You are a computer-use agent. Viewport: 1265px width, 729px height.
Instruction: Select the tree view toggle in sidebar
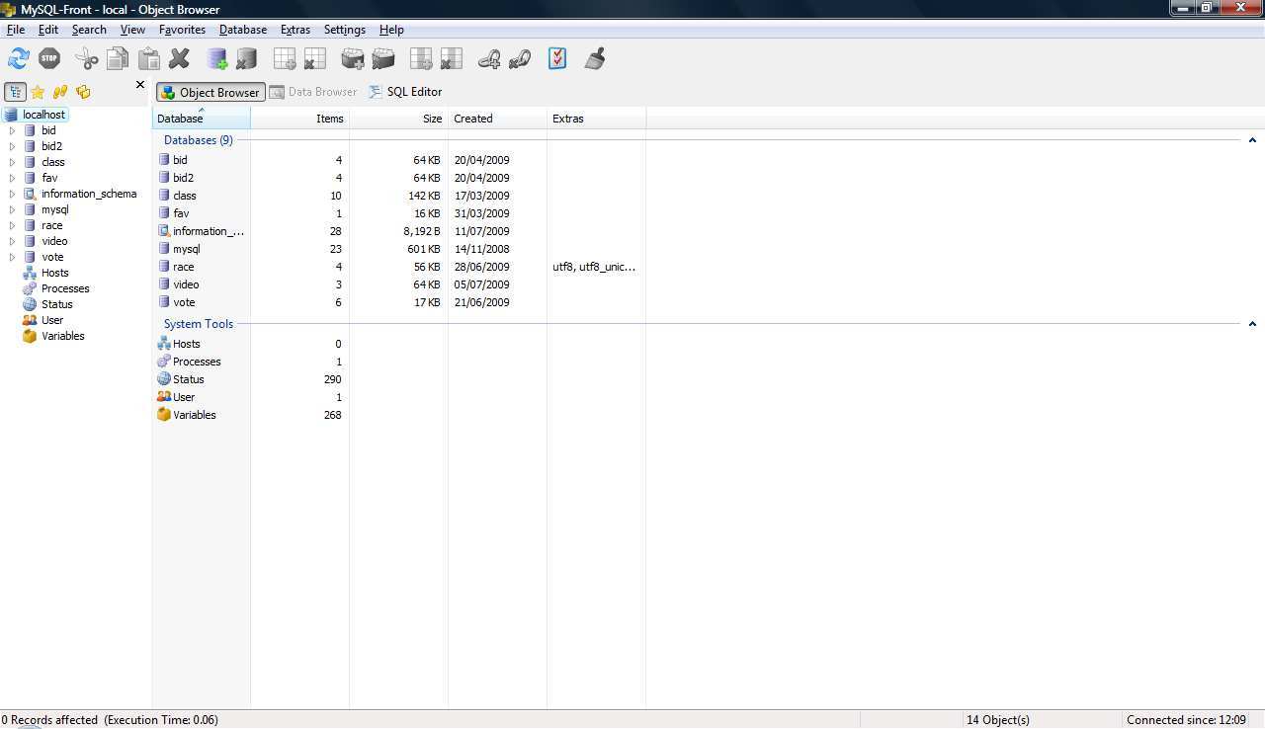click(x=15, y=92)
